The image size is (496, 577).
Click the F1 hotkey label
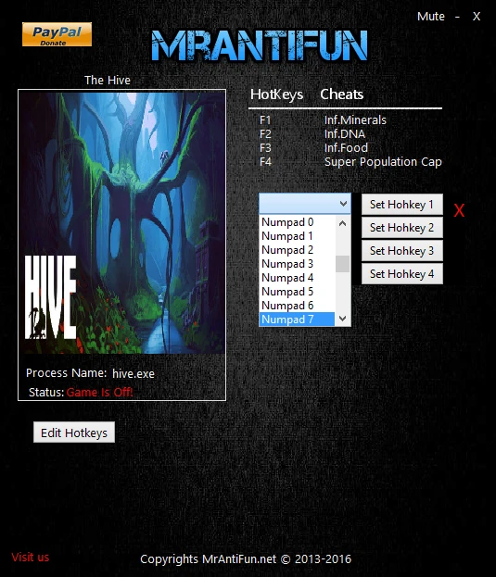(265, 120)
